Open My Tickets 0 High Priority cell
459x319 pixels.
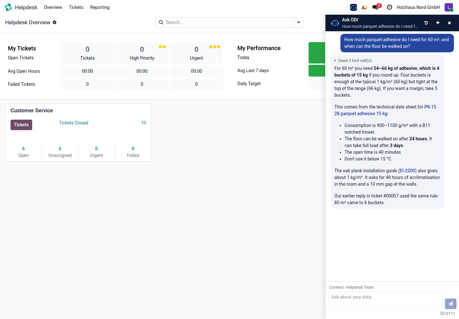pyautogui.click(x=142, y=53)
